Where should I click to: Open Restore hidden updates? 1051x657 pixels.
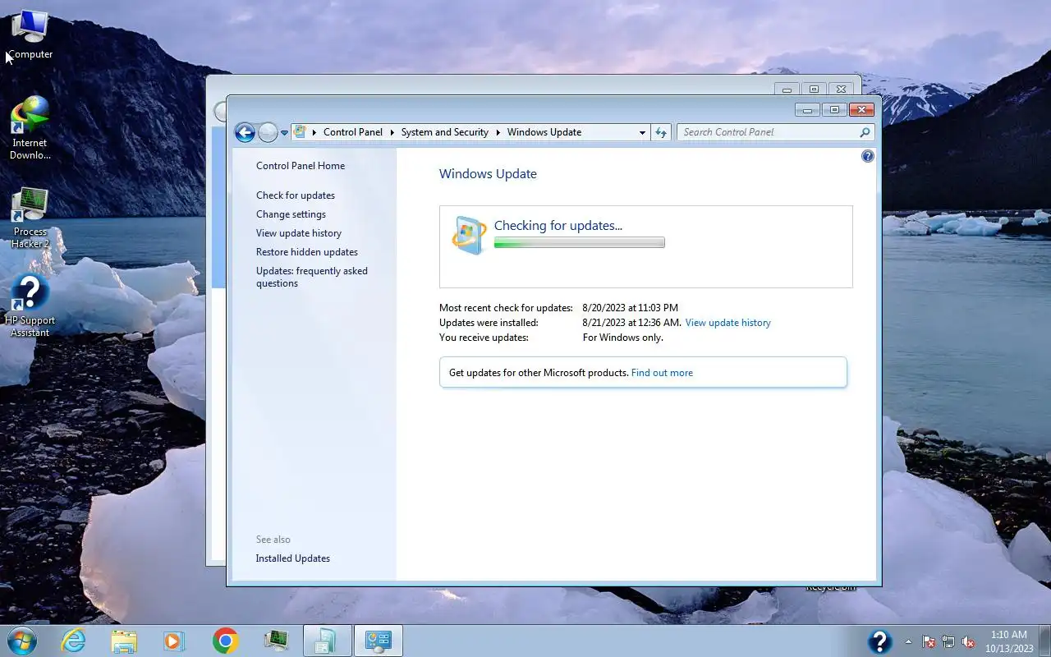tap(307, 252)
